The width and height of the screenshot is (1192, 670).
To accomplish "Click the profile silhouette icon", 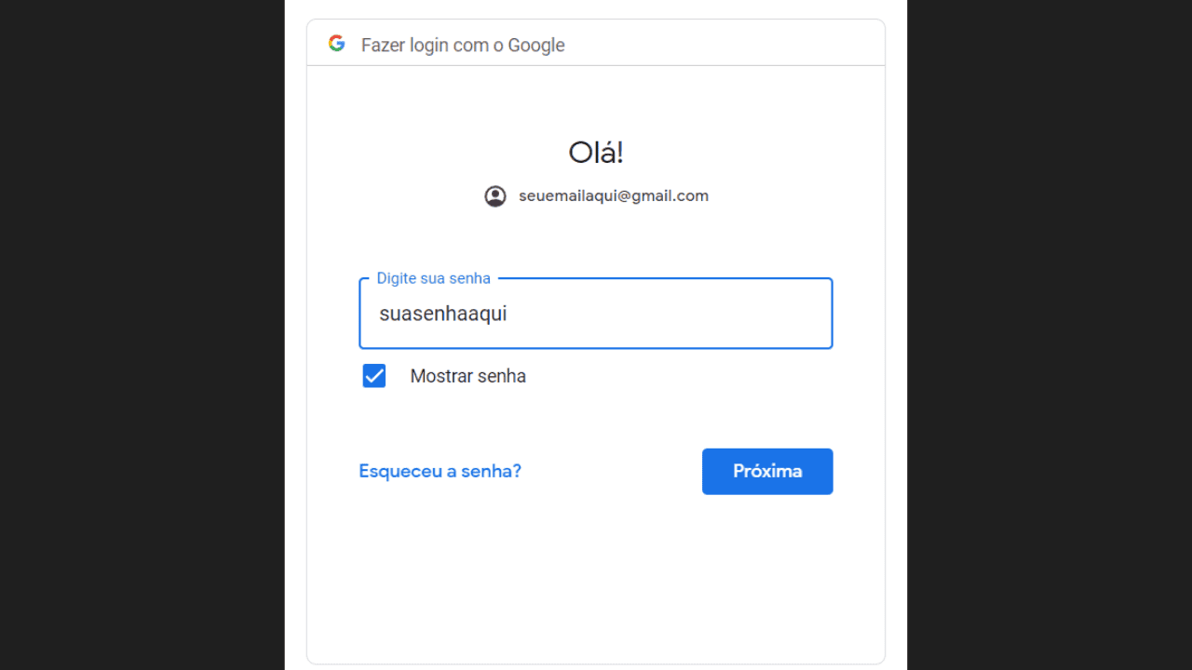I will pos(495,196).
